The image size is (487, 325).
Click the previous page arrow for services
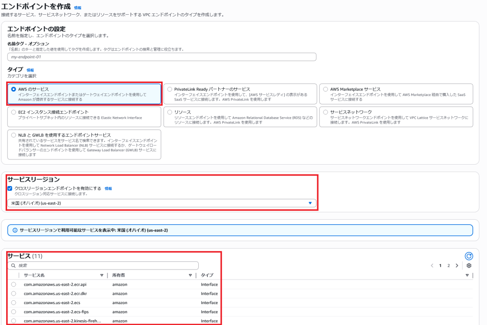pyautogui.click(x=432, y=265)
